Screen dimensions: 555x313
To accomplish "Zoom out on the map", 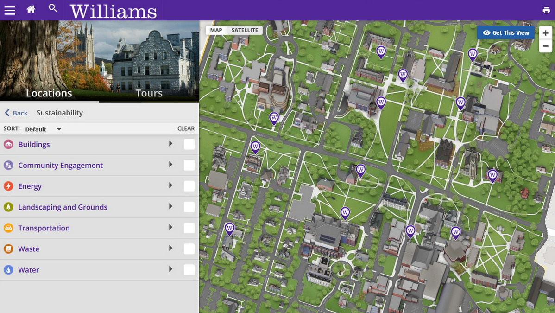I will (545, 46).
